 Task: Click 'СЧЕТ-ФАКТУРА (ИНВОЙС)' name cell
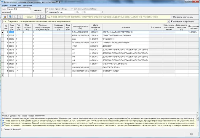(125, 64)
